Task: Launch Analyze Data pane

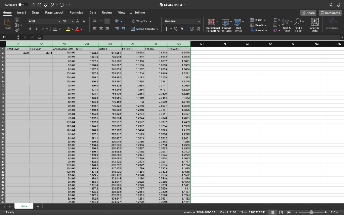Action: [x=314, y=25]
